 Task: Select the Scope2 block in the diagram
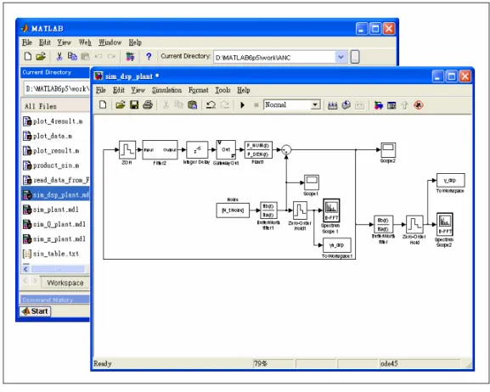point(388,150)
